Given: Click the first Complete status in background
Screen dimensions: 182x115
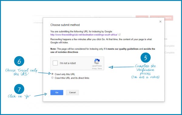Looking at the screenshot, I should (x=170, y=46).
